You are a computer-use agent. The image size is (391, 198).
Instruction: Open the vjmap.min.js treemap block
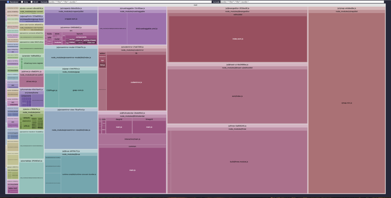tap(347, 103)
